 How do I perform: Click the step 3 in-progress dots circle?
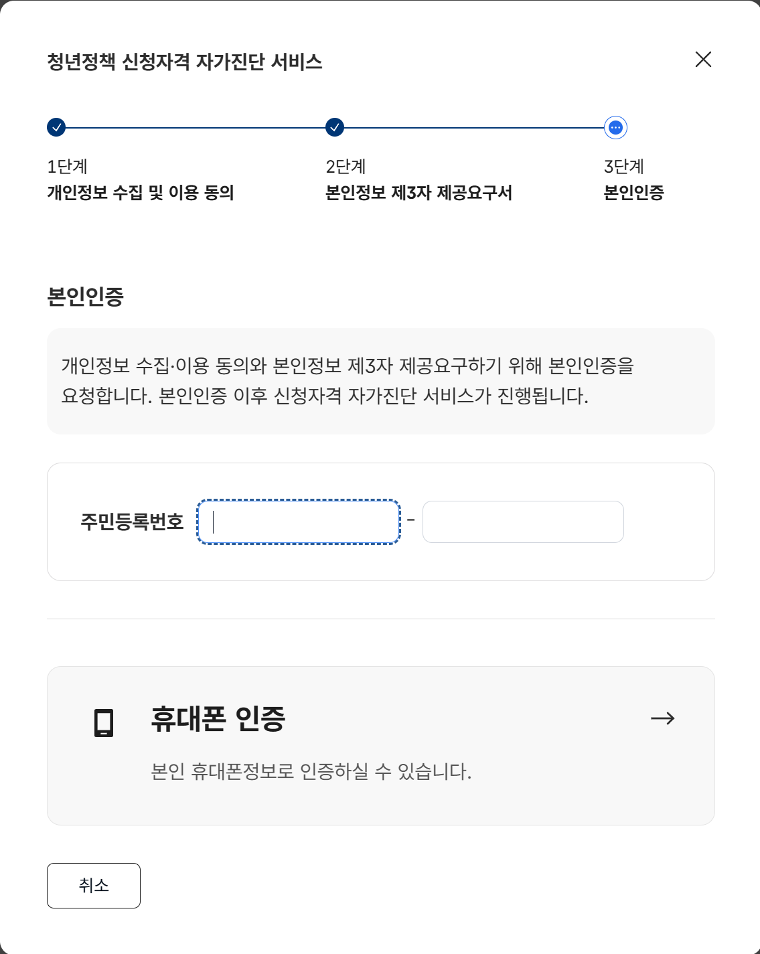615,127
